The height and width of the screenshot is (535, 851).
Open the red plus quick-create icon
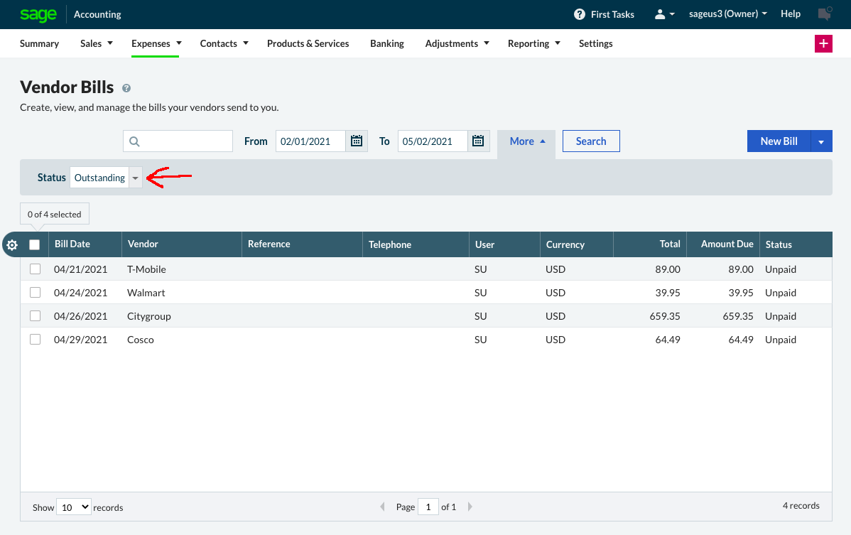coord(823,43)
